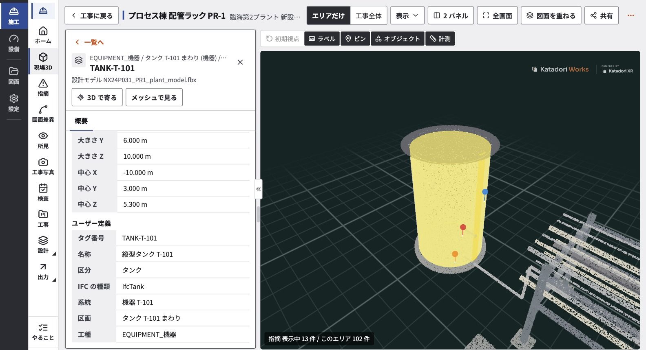Viewport: 646px width, 350px height.
Task: Click 図面を重ねる button
Action: point(551,15)
